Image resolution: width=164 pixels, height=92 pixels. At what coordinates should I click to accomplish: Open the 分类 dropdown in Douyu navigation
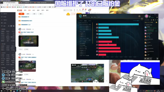(x=34, y=10)
